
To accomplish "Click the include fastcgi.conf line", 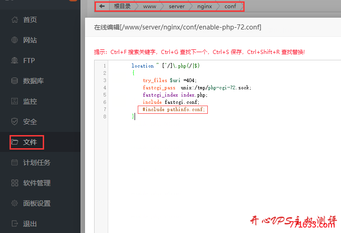I will (171, 102).
